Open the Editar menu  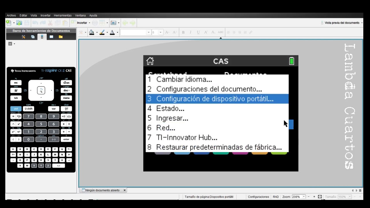coord(23,15)
